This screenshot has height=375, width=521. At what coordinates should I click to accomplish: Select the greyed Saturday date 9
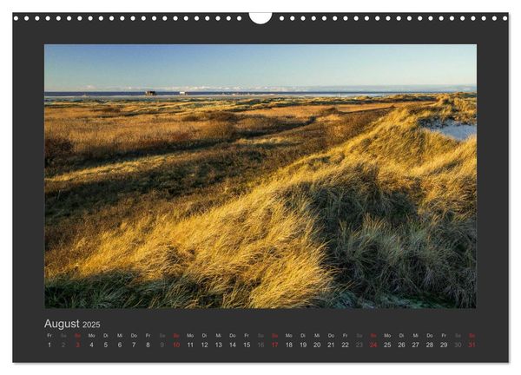(162, 345)
